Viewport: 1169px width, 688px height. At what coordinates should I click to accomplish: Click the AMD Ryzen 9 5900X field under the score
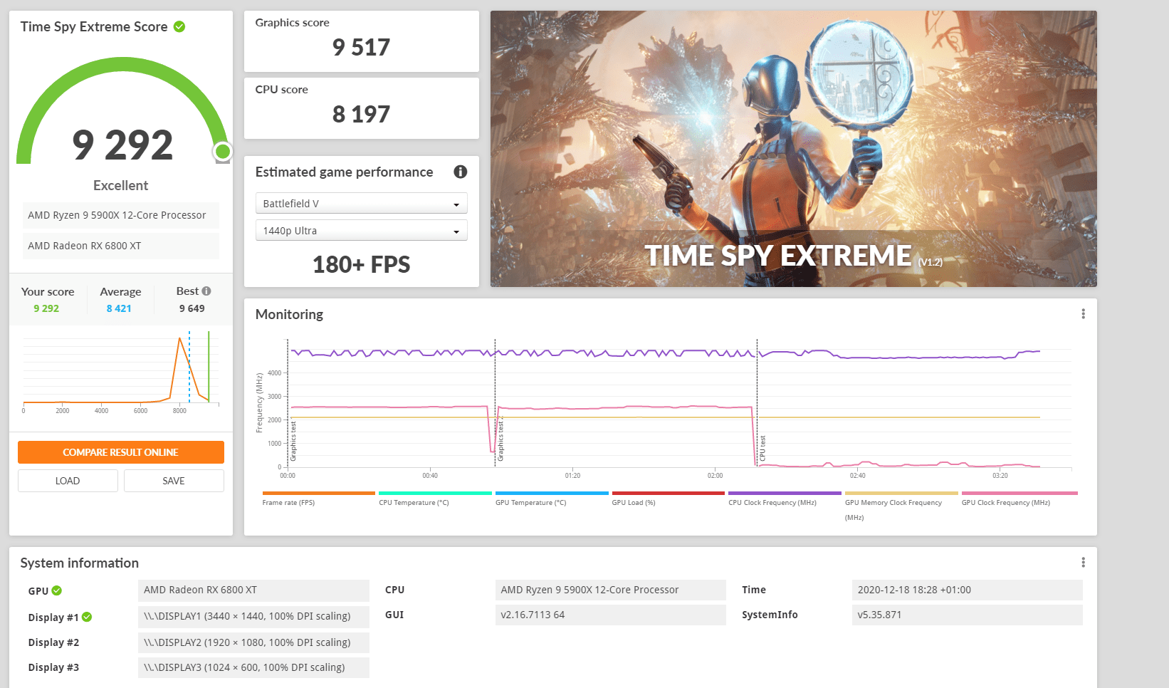(121, 215)
